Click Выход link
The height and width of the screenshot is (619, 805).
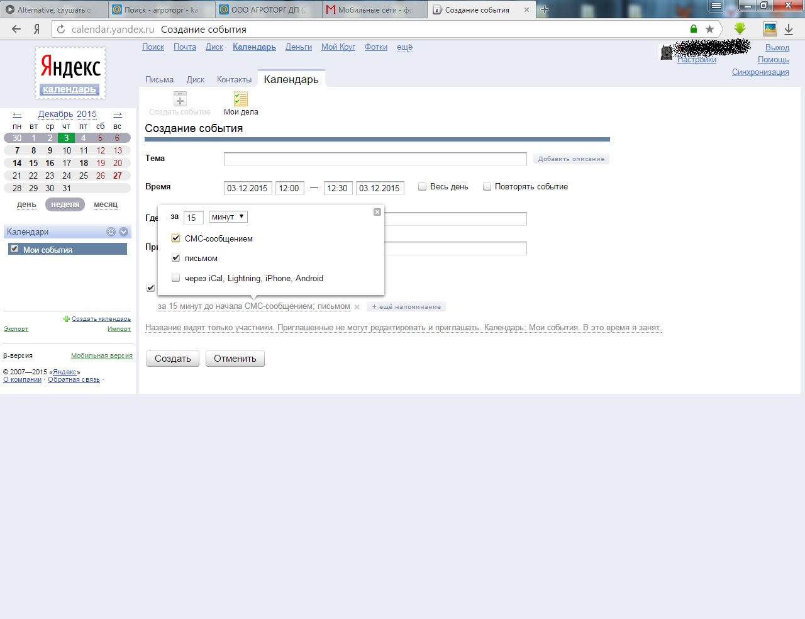(777, 48)
